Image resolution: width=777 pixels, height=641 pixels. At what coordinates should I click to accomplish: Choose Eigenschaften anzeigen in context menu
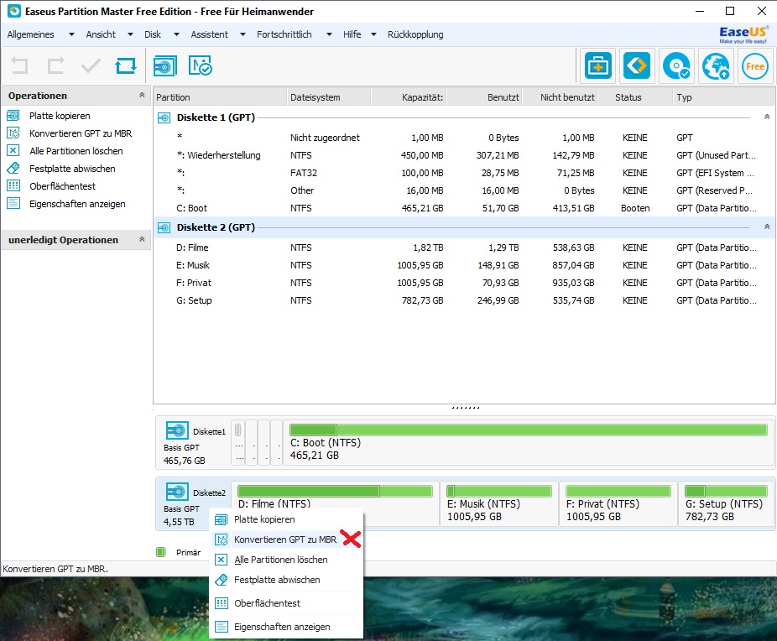(x=286, y=627)
